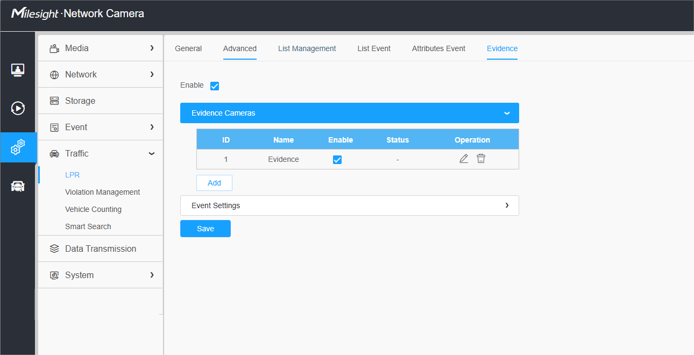Image resolution: width=694 pixels, height=355 pixels.
Task: Select the Evidence tab
Action: click(502, 48)
